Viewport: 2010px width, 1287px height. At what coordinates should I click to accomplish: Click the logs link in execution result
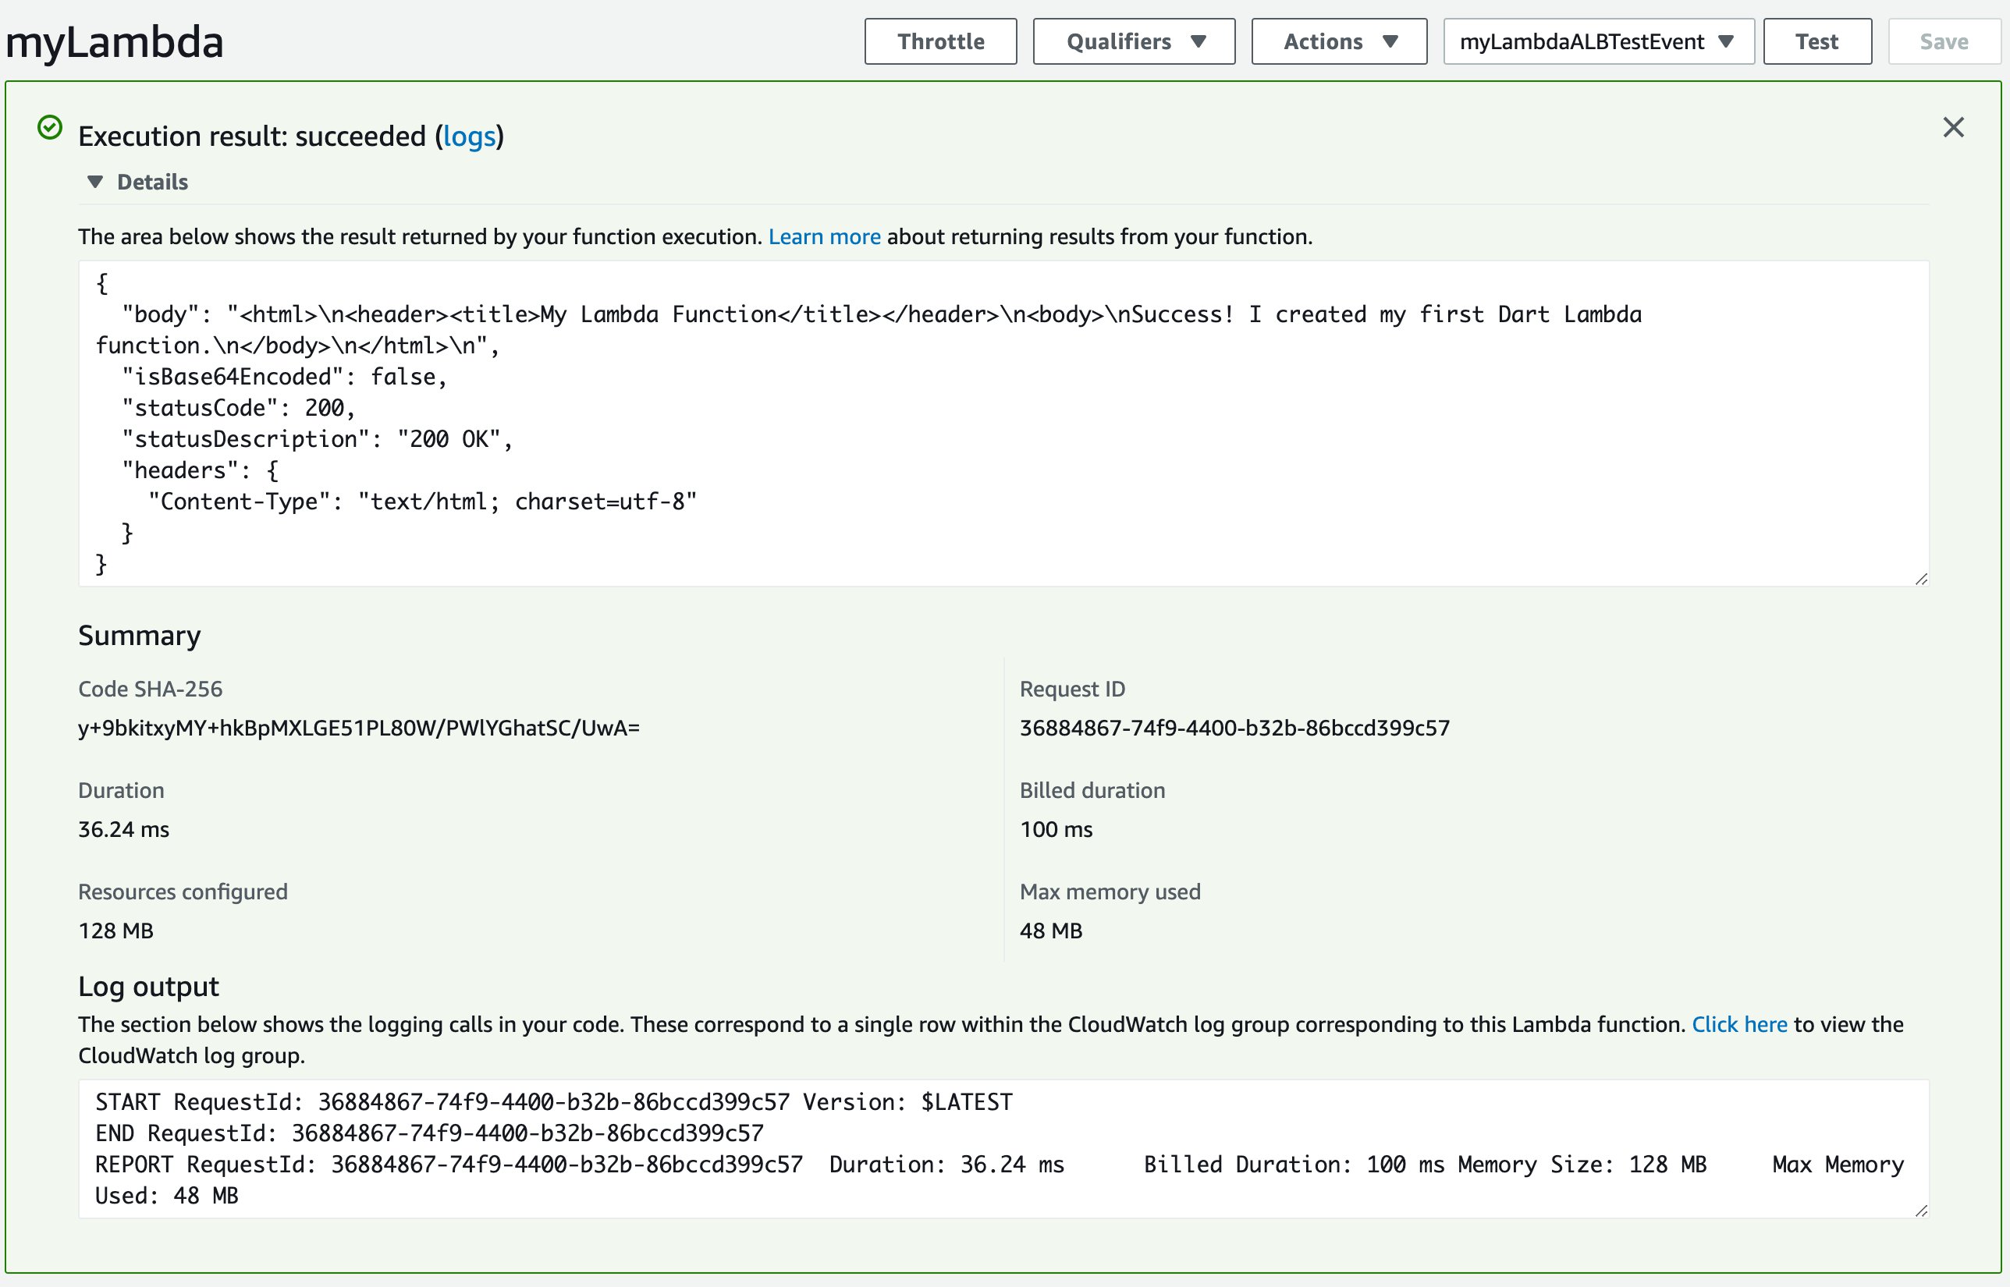tap(469, 135)
